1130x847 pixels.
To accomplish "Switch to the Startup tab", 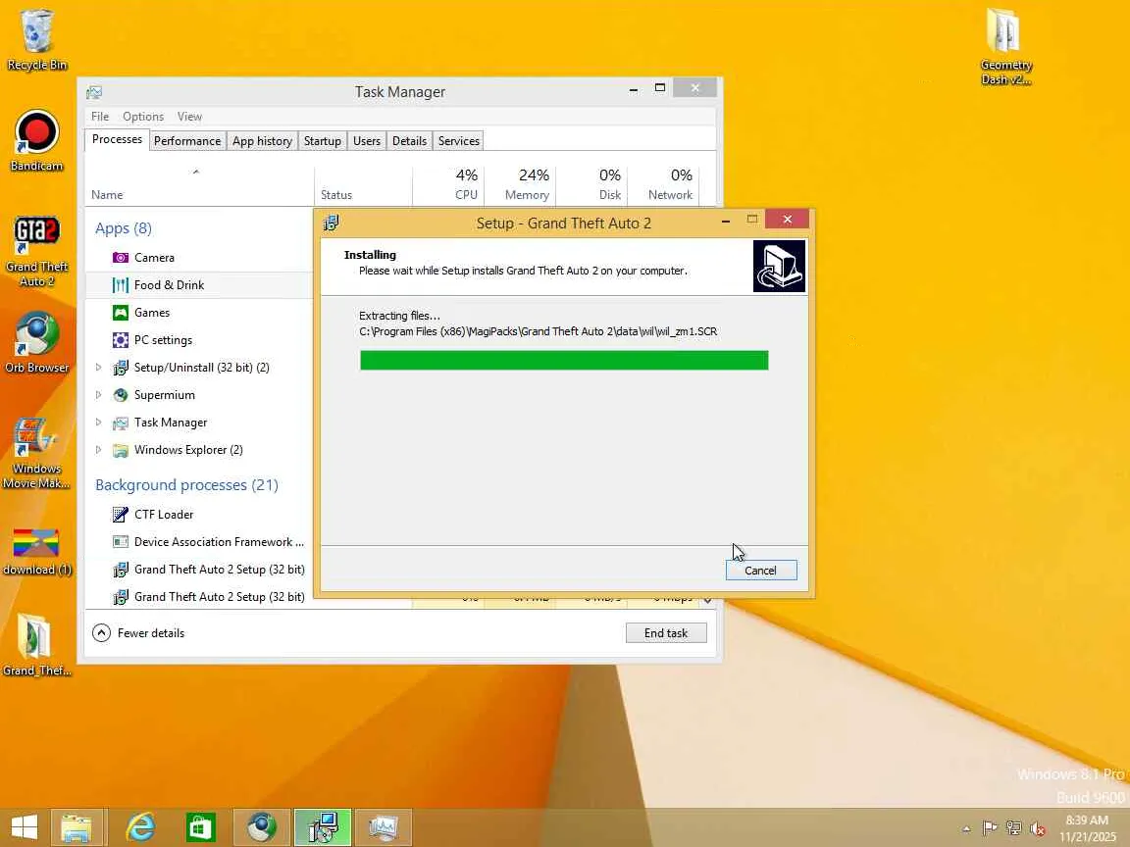I will click(x=322, y=141).
